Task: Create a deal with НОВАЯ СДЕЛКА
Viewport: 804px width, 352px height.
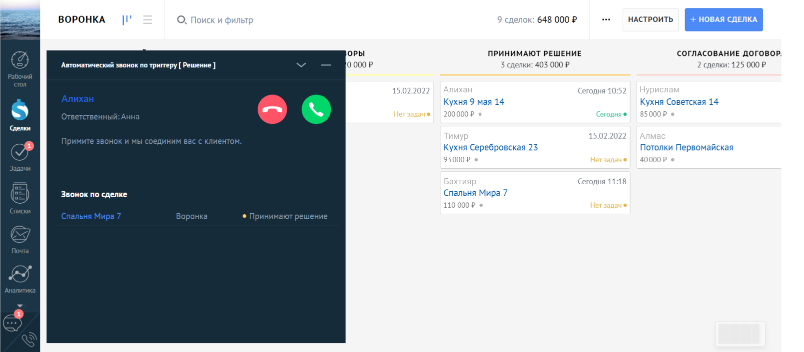Action: [x=723, y=19]
